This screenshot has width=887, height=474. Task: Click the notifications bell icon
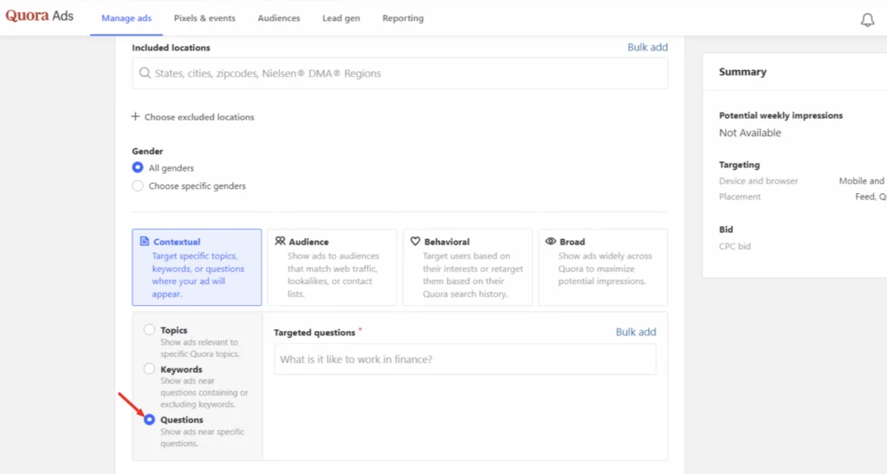tap(867, 19)
